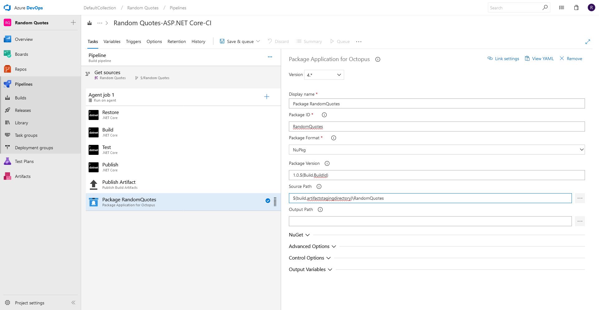Click the Display name input field

coord(437,103)
